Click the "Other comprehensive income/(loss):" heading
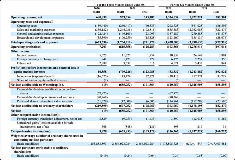 click(x=35, y=115)
